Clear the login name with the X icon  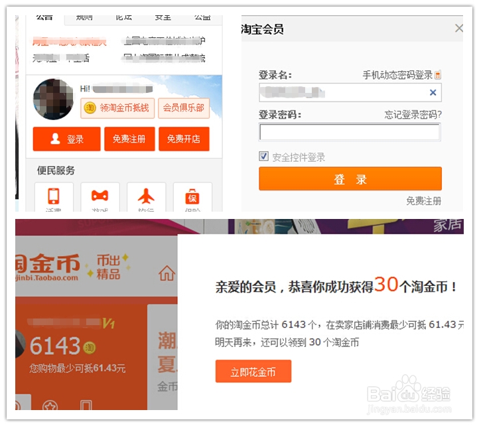[433, 92]
